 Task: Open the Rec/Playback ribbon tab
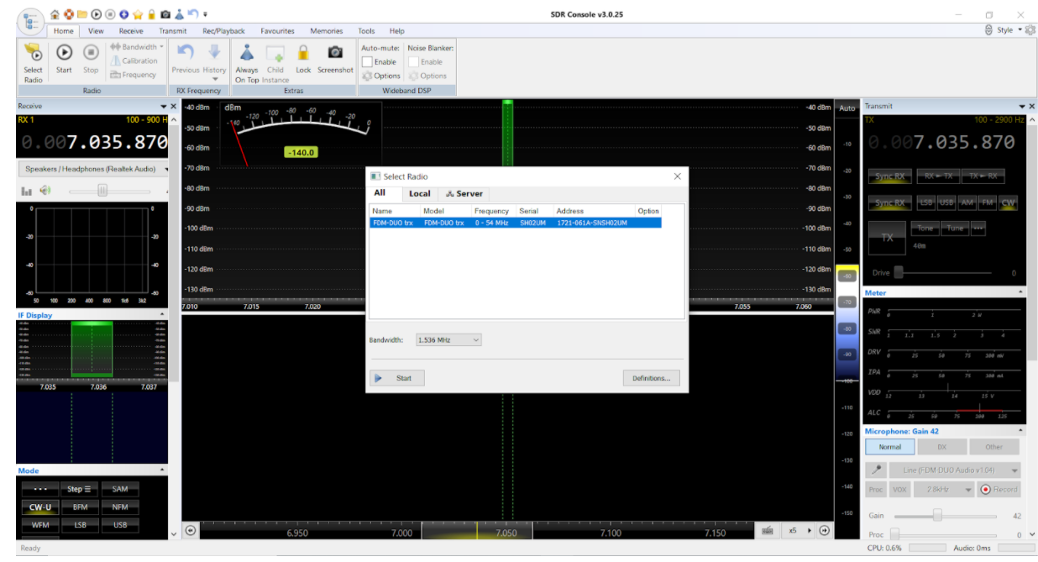pos(223,31)
